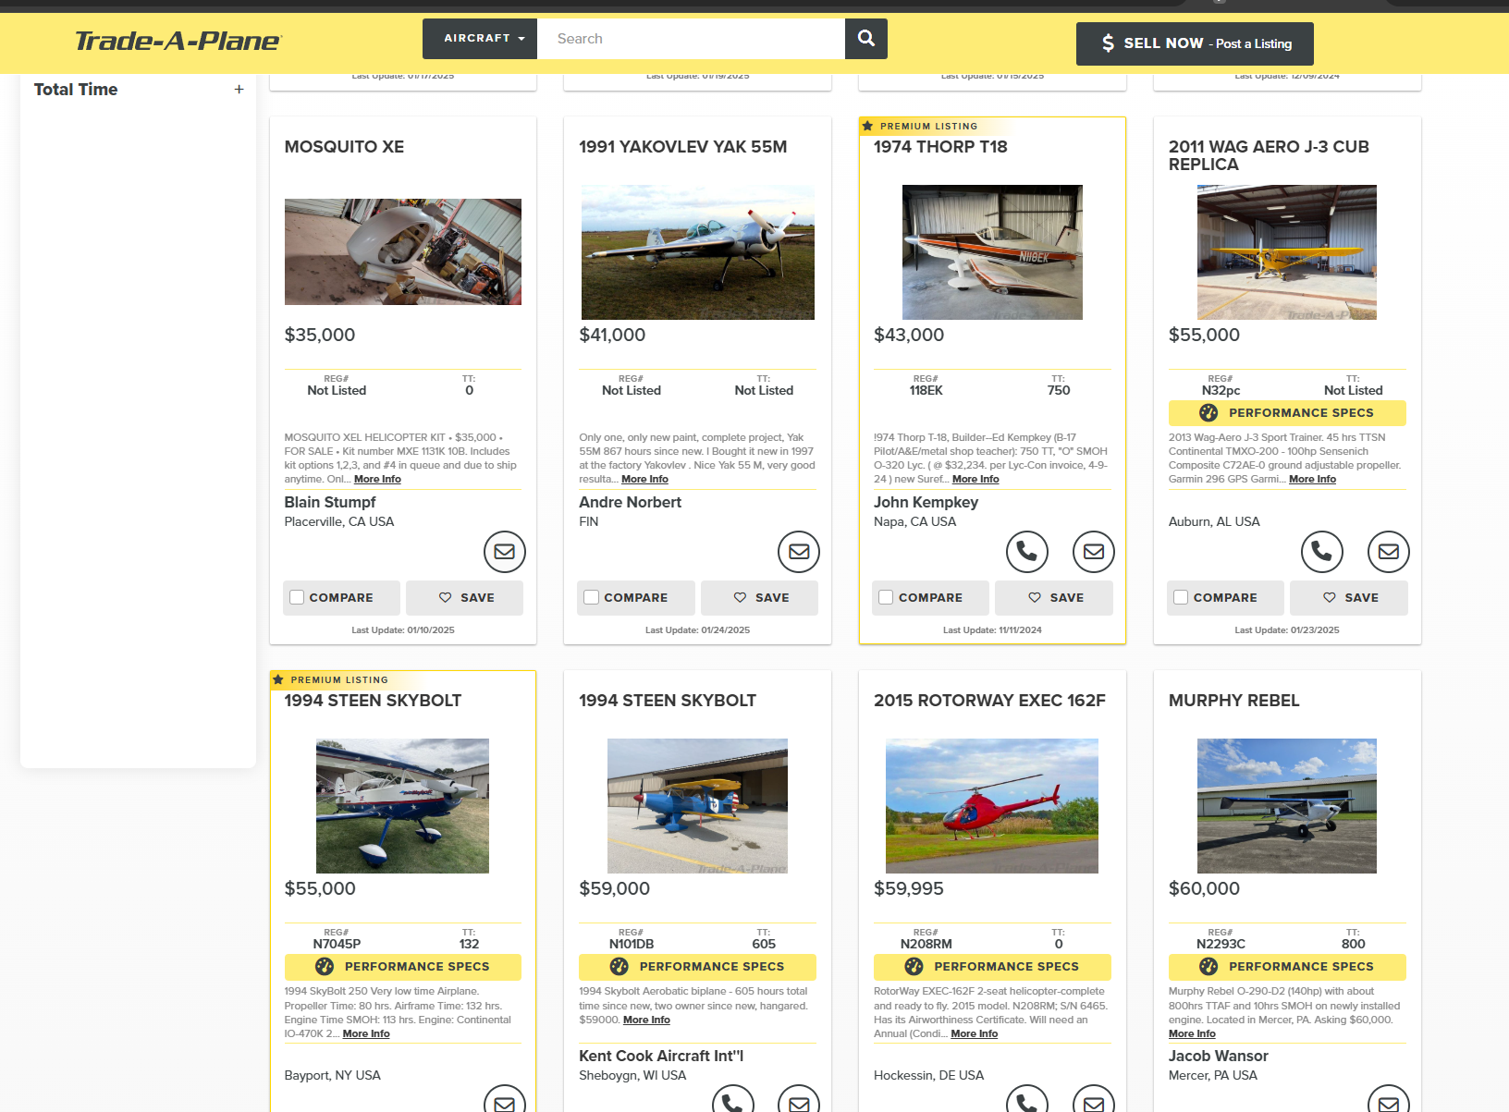Open More Info link for Yak 55M
This screenshot has height=1112, width=1509.
coord(644,479)
